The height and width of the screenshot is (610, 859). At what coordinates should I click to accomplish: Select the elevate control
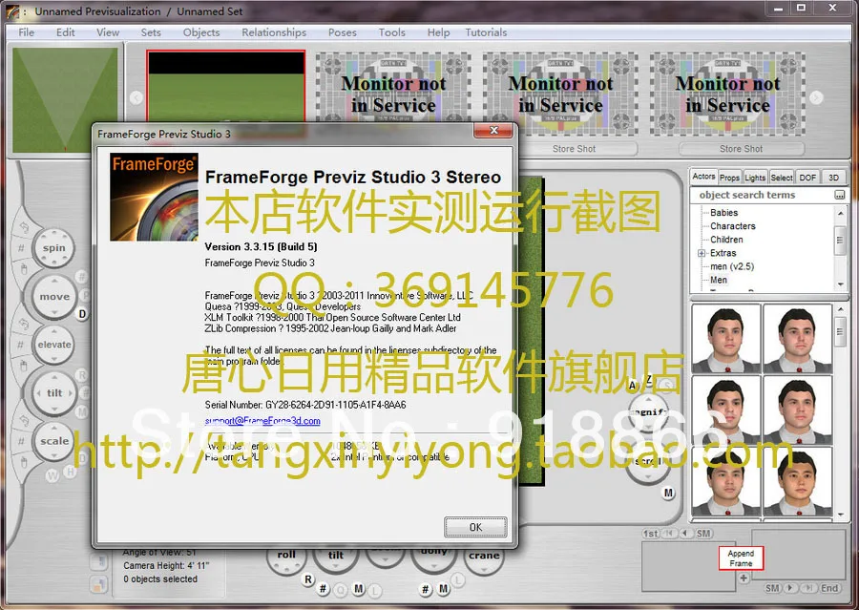point(53,345)
